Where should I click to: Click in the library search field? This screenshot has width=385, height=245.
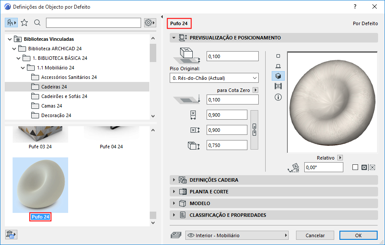tap(94, 23)
